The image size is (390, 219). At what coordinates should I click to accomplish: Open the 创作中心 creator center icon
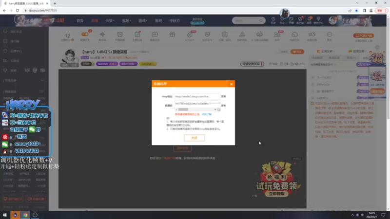(318, 20)
